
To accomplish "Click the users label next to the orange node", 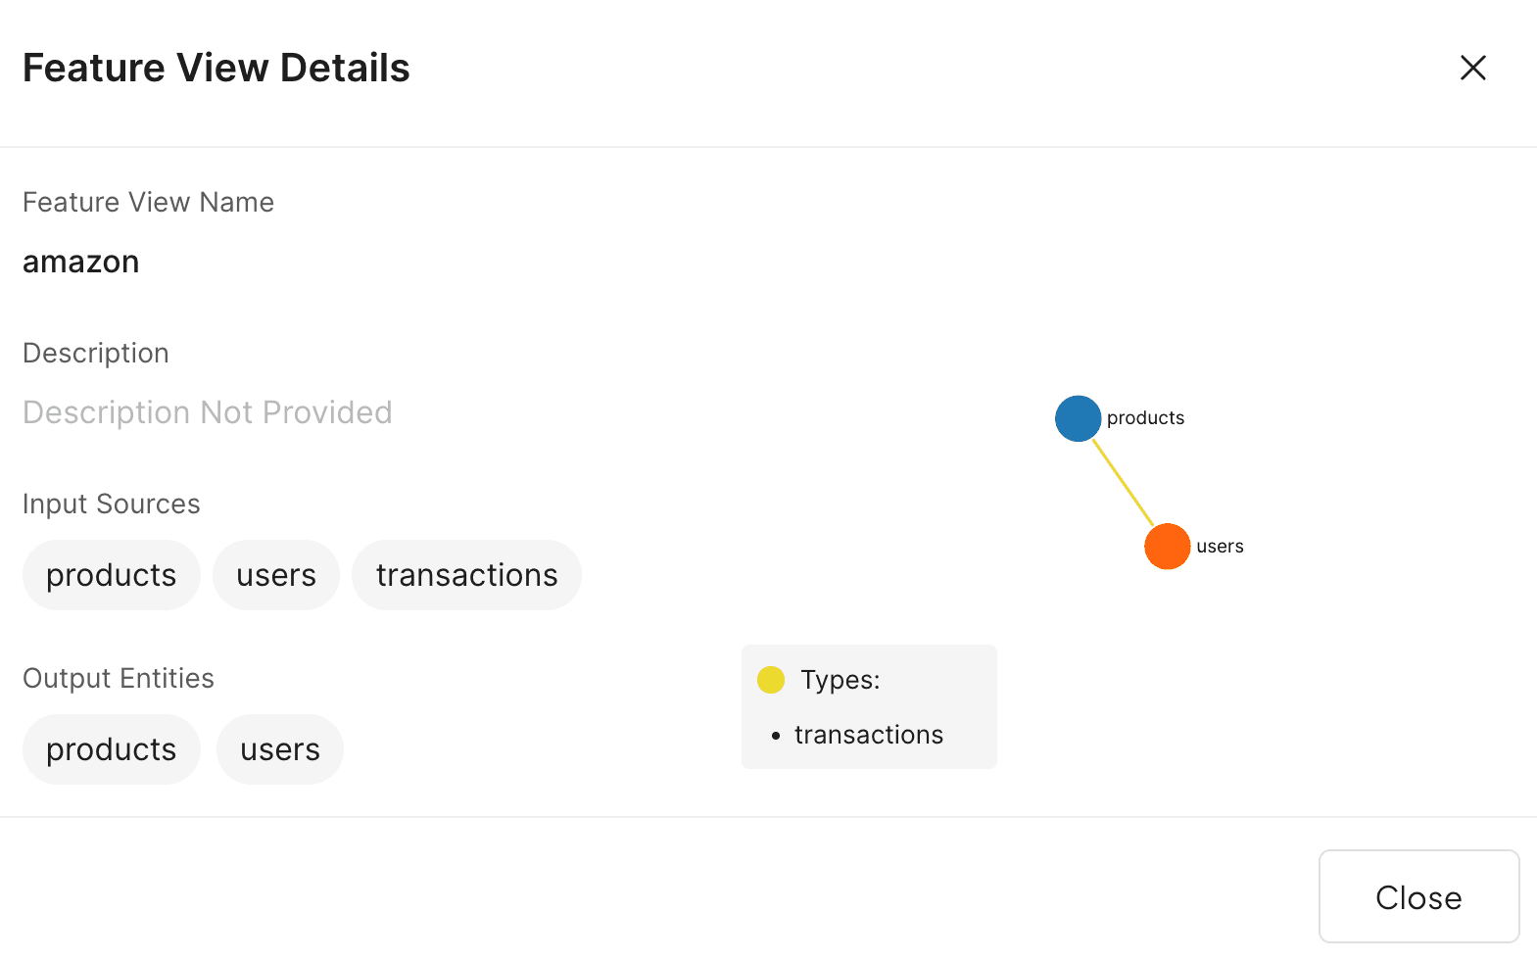I will coord(1220,547).
